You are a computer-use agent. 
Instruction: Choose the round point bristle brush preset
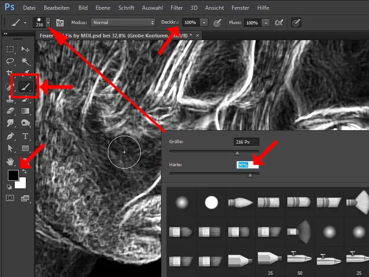240,202
